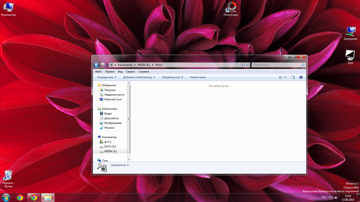Select Компьютер in navigation pane

point(109,137)
